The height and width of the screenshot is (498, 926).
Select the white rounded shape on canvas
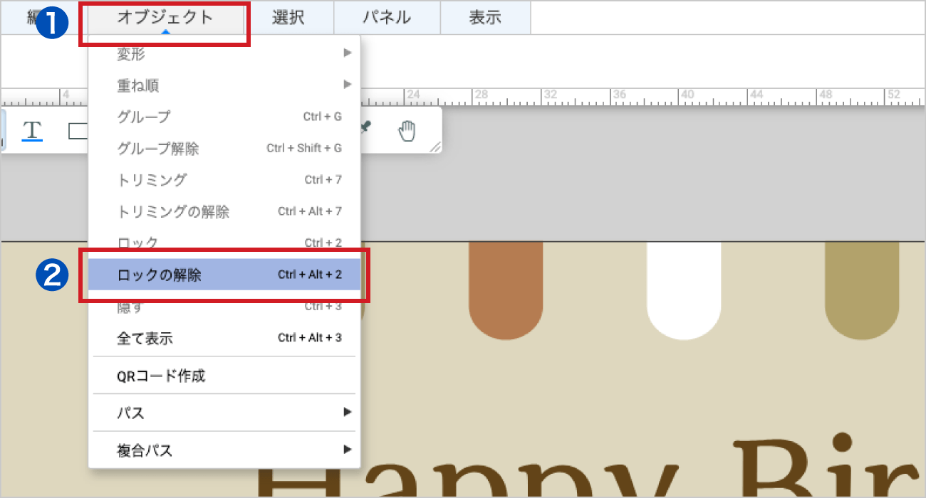(684, 290)
